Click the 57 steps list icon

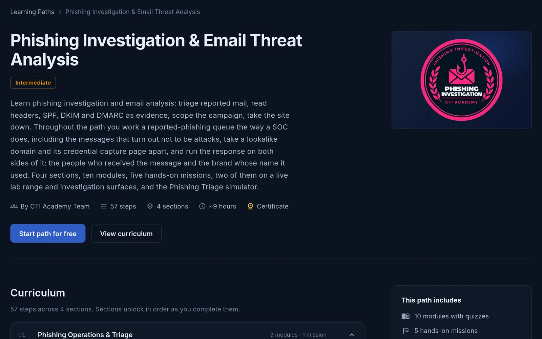coord(104,206)
